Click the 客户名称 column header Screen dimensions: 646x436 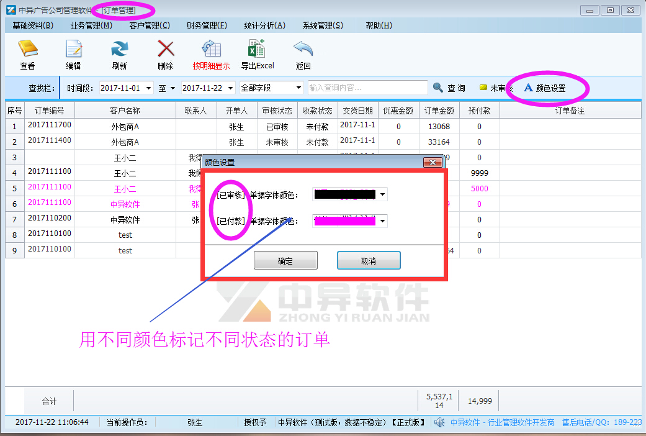click(125, 111)
